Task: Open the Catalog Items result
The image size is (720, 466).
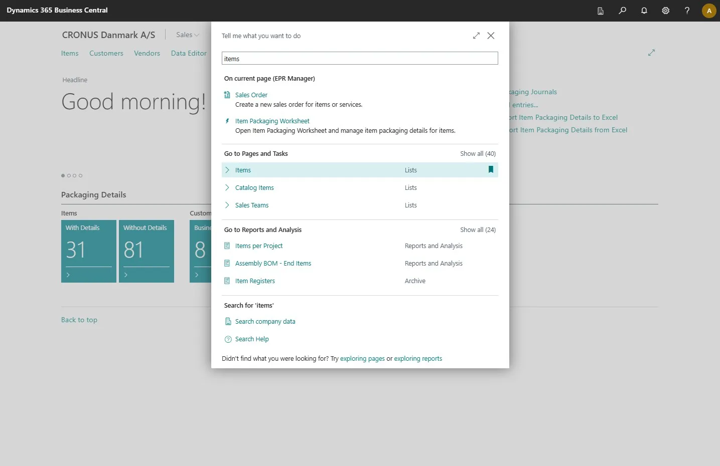Action: coord(254,187)
